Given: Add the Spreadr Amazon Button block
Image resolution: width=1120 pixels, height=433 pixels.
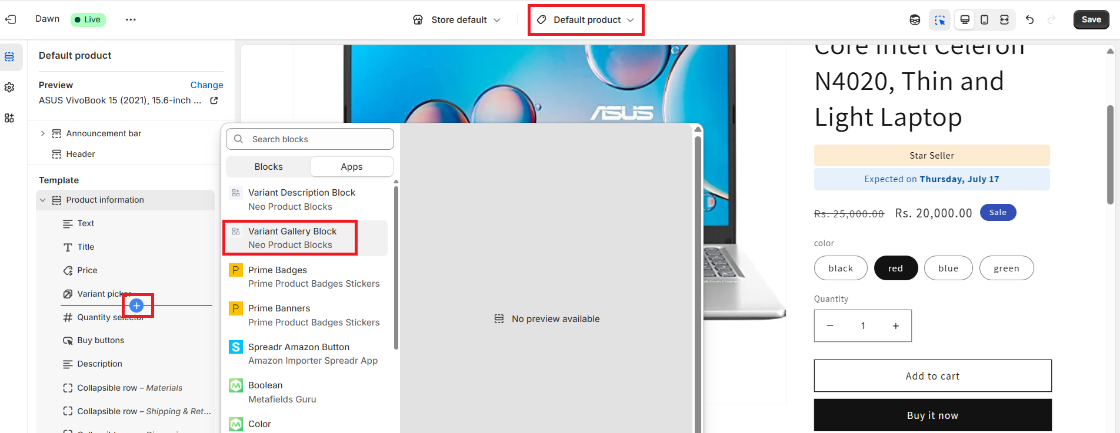Looking at the screenshot, I should (x=307, y=354).
